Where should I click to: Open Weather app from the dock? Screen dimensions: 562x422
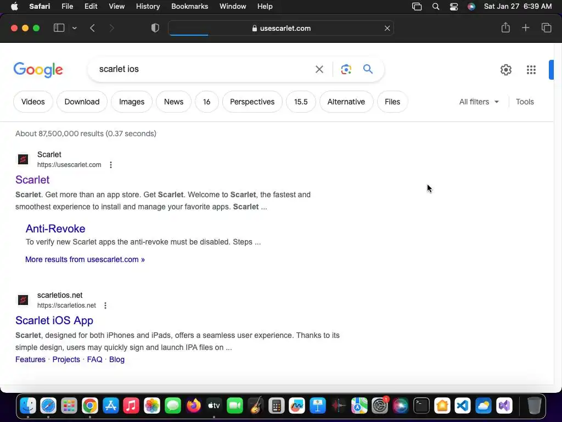(x=483, y=406)
